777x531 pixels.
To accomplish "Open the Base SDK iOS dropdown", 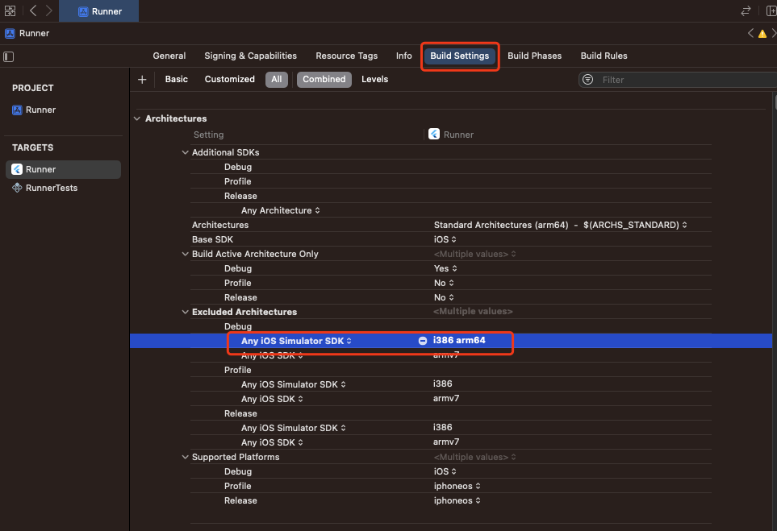I will 445,239.
